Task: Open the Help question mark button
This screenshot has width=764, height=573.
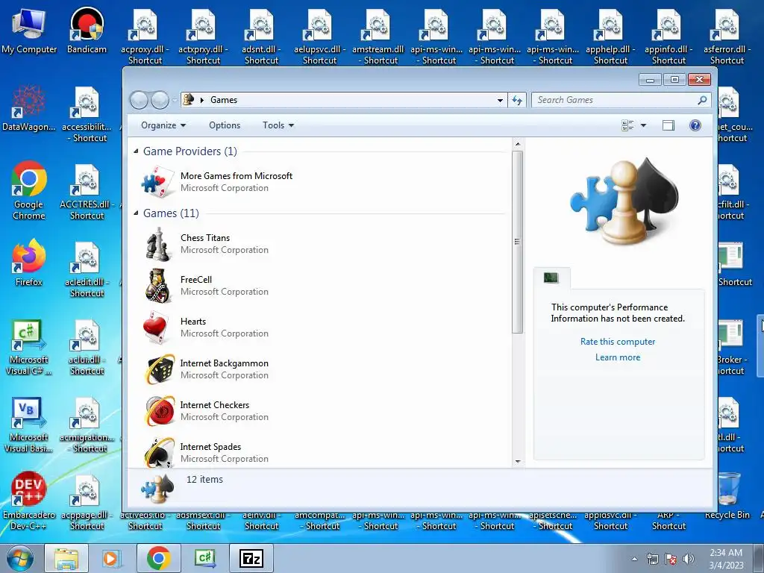Action: click(695, 125)
